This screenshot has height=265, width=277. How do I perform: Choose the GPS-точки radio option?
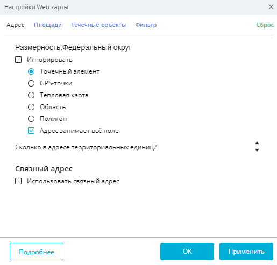pyautogui.click(x=31, y=83)
